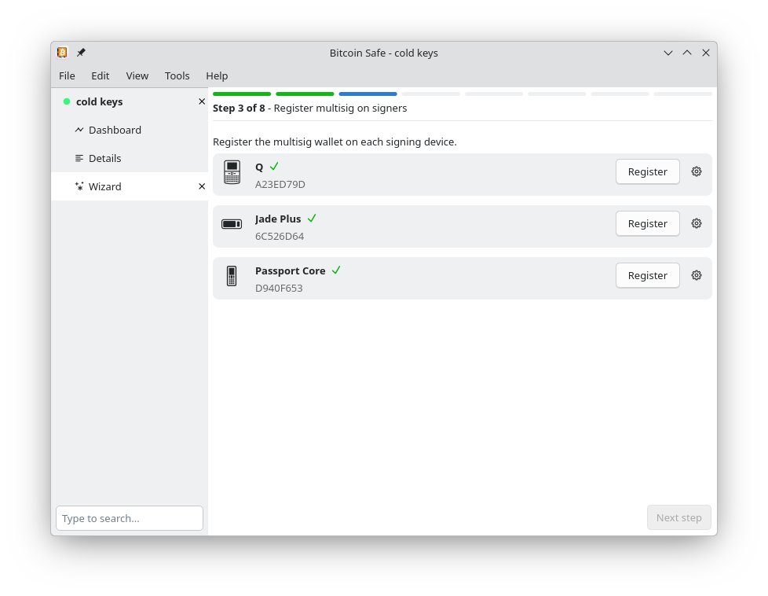Close the Bitcoin Safe window
Viewport: 768px width, 596px height.
pos(706,53)
